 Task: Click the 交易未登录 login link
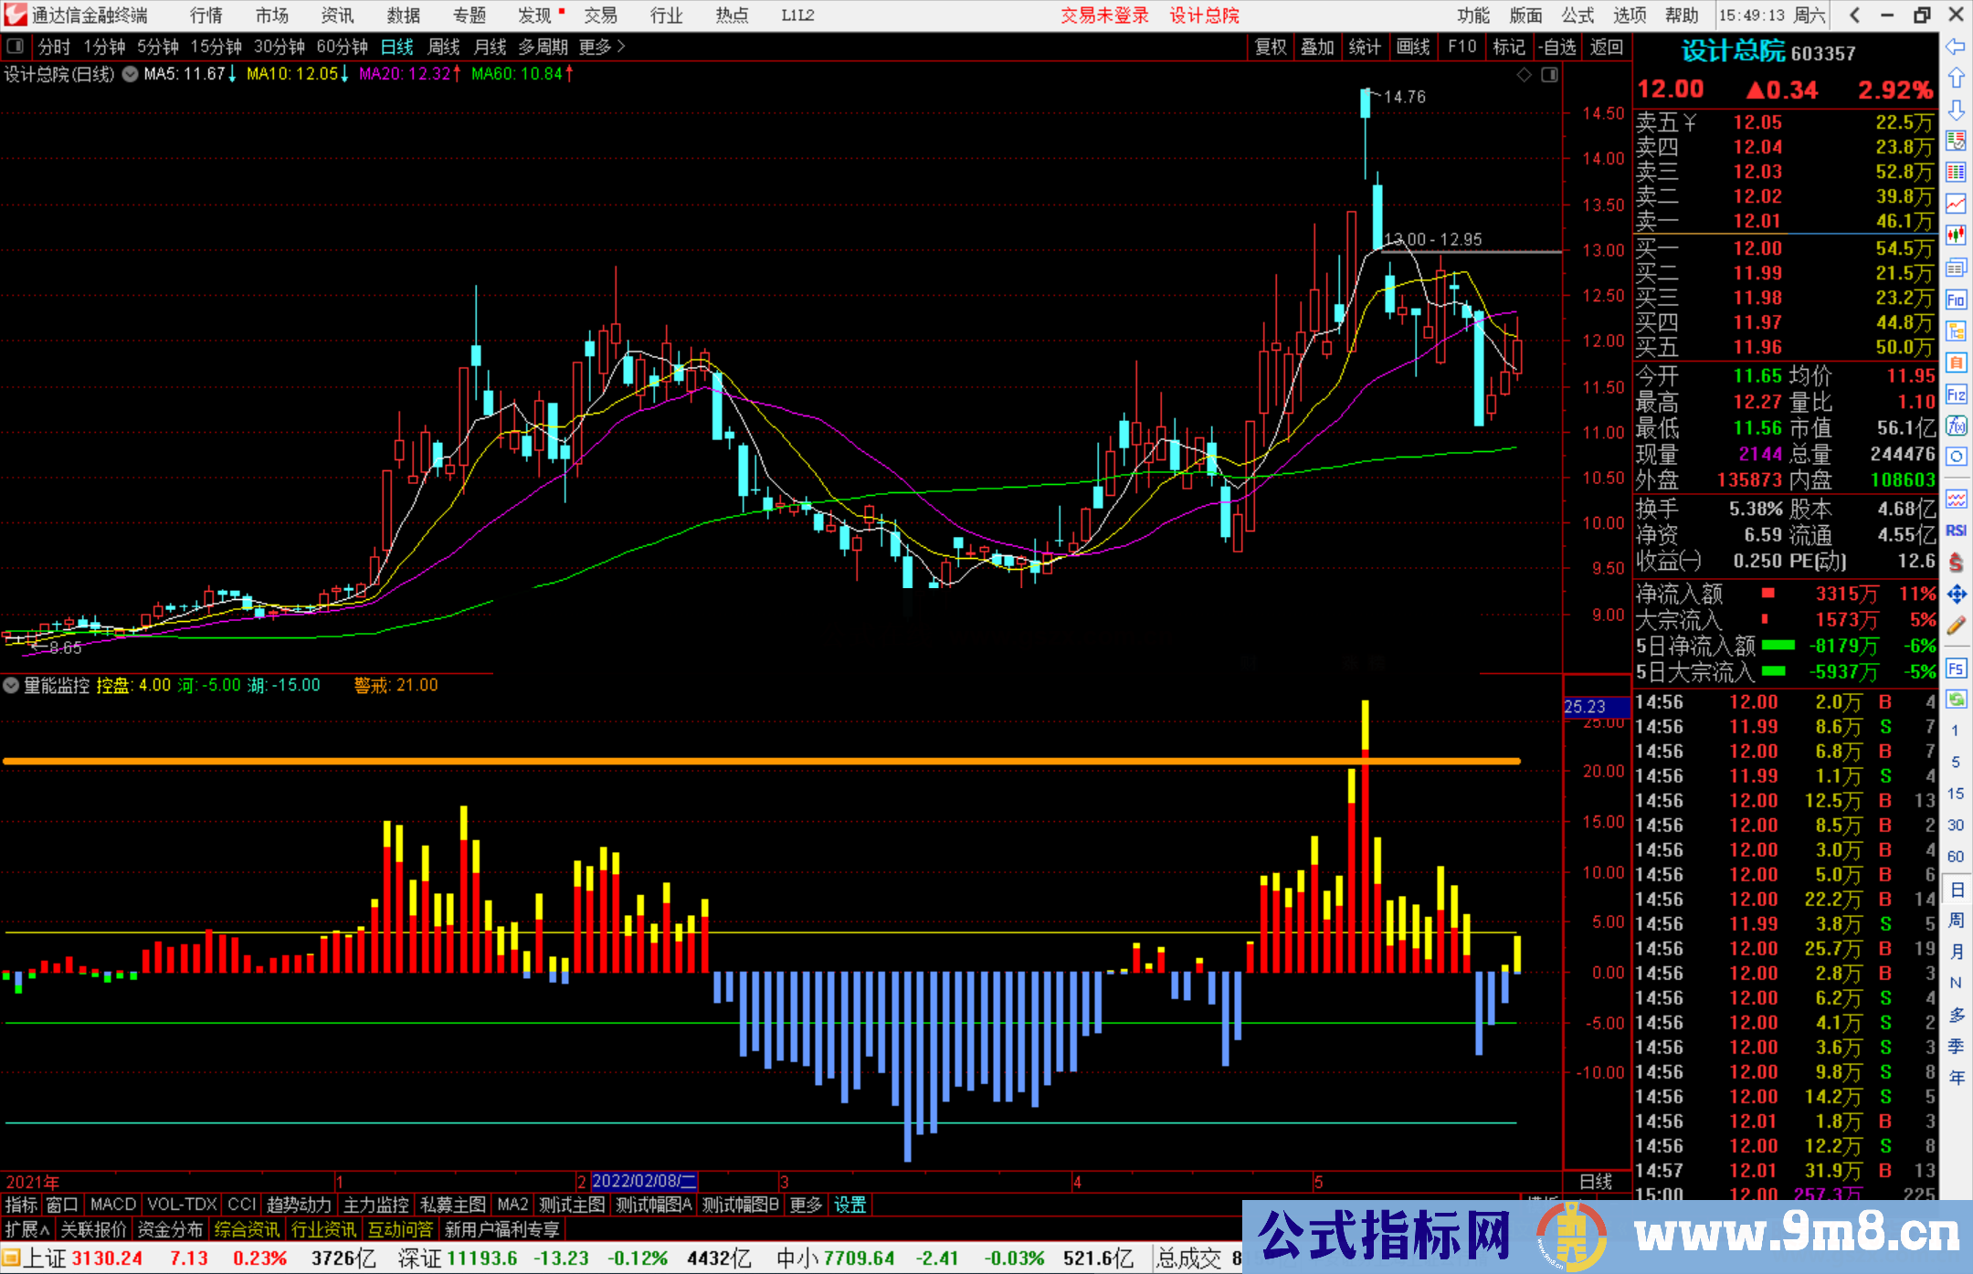[x=1104, y=16]
